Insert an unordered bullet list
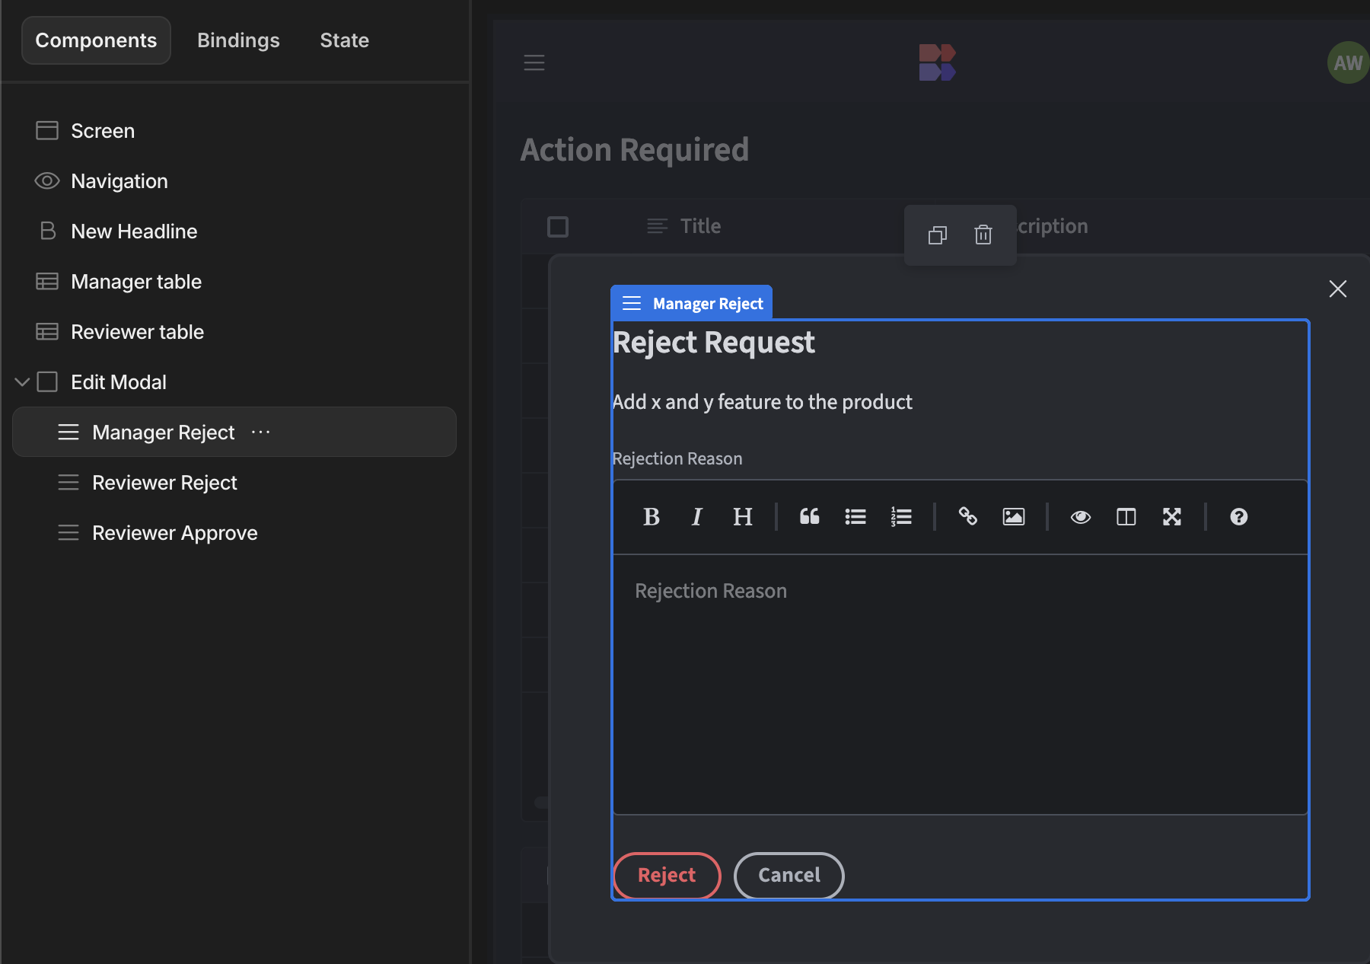Image resolution: width=1370 pixels, height=964 pixels. point(855,517)
